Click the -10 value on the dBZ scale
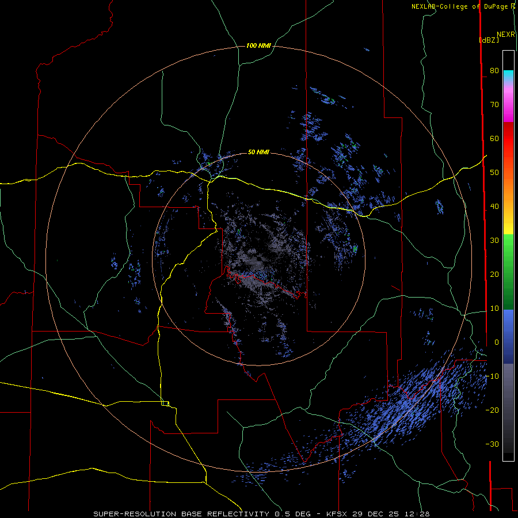The height and width of the screenshot is (518, 518). point(492,376)
